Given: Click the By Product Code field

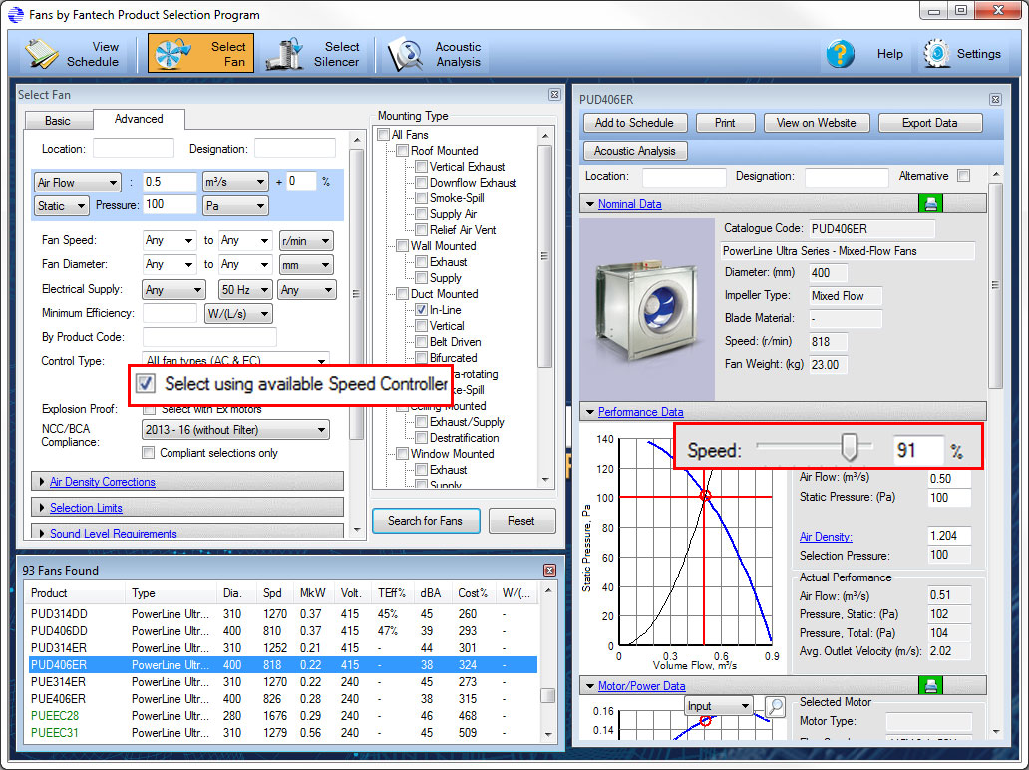Looking at the screenshot, I should tap(209, 337).
